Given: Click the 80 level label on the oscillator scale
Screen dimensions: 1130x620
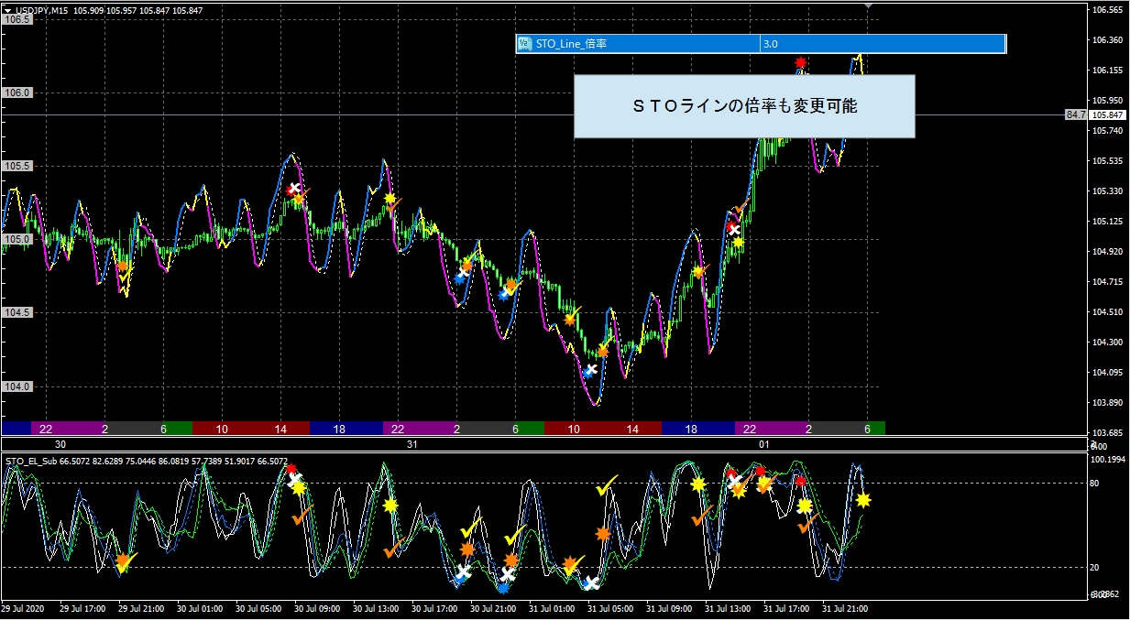Looking at the screenshot, I should point(1095,483).
